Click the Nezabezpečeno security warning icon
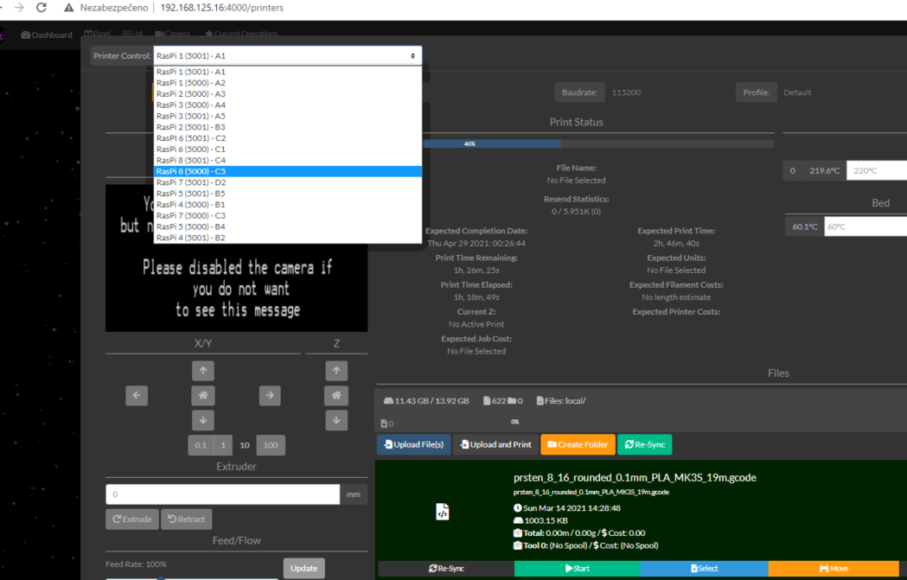This screenshot has width=907, height=580. click(x=69, y=8)
